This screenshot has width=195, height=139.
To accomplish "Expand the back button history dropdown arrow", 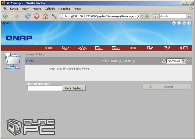I will coord(11,16).
